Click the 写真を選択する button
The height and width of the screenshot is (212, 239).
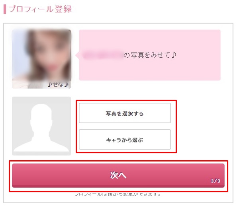(x=125, y=113)
